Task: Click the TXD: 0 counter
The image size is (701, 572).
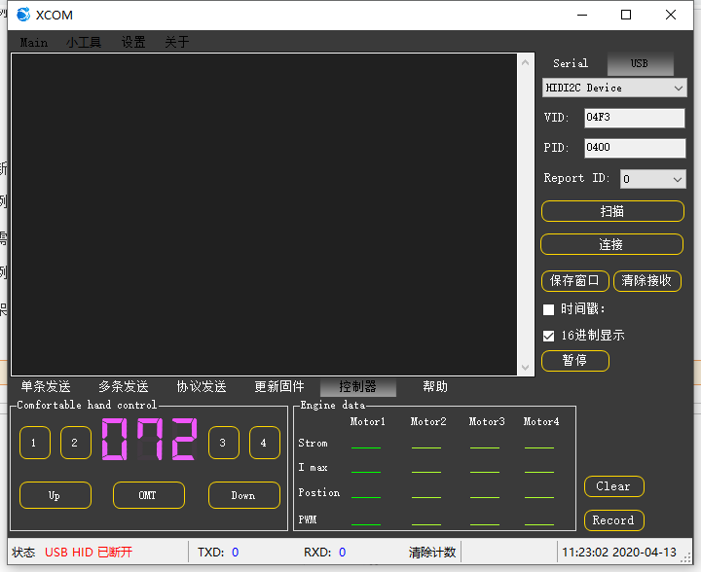Action: click(218, 553)
